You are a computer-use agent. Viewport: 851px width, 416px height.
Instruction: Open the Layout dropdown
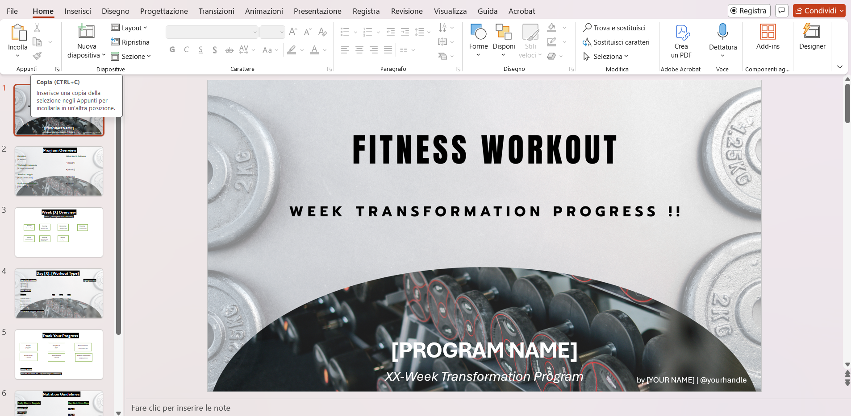[129, 28]
